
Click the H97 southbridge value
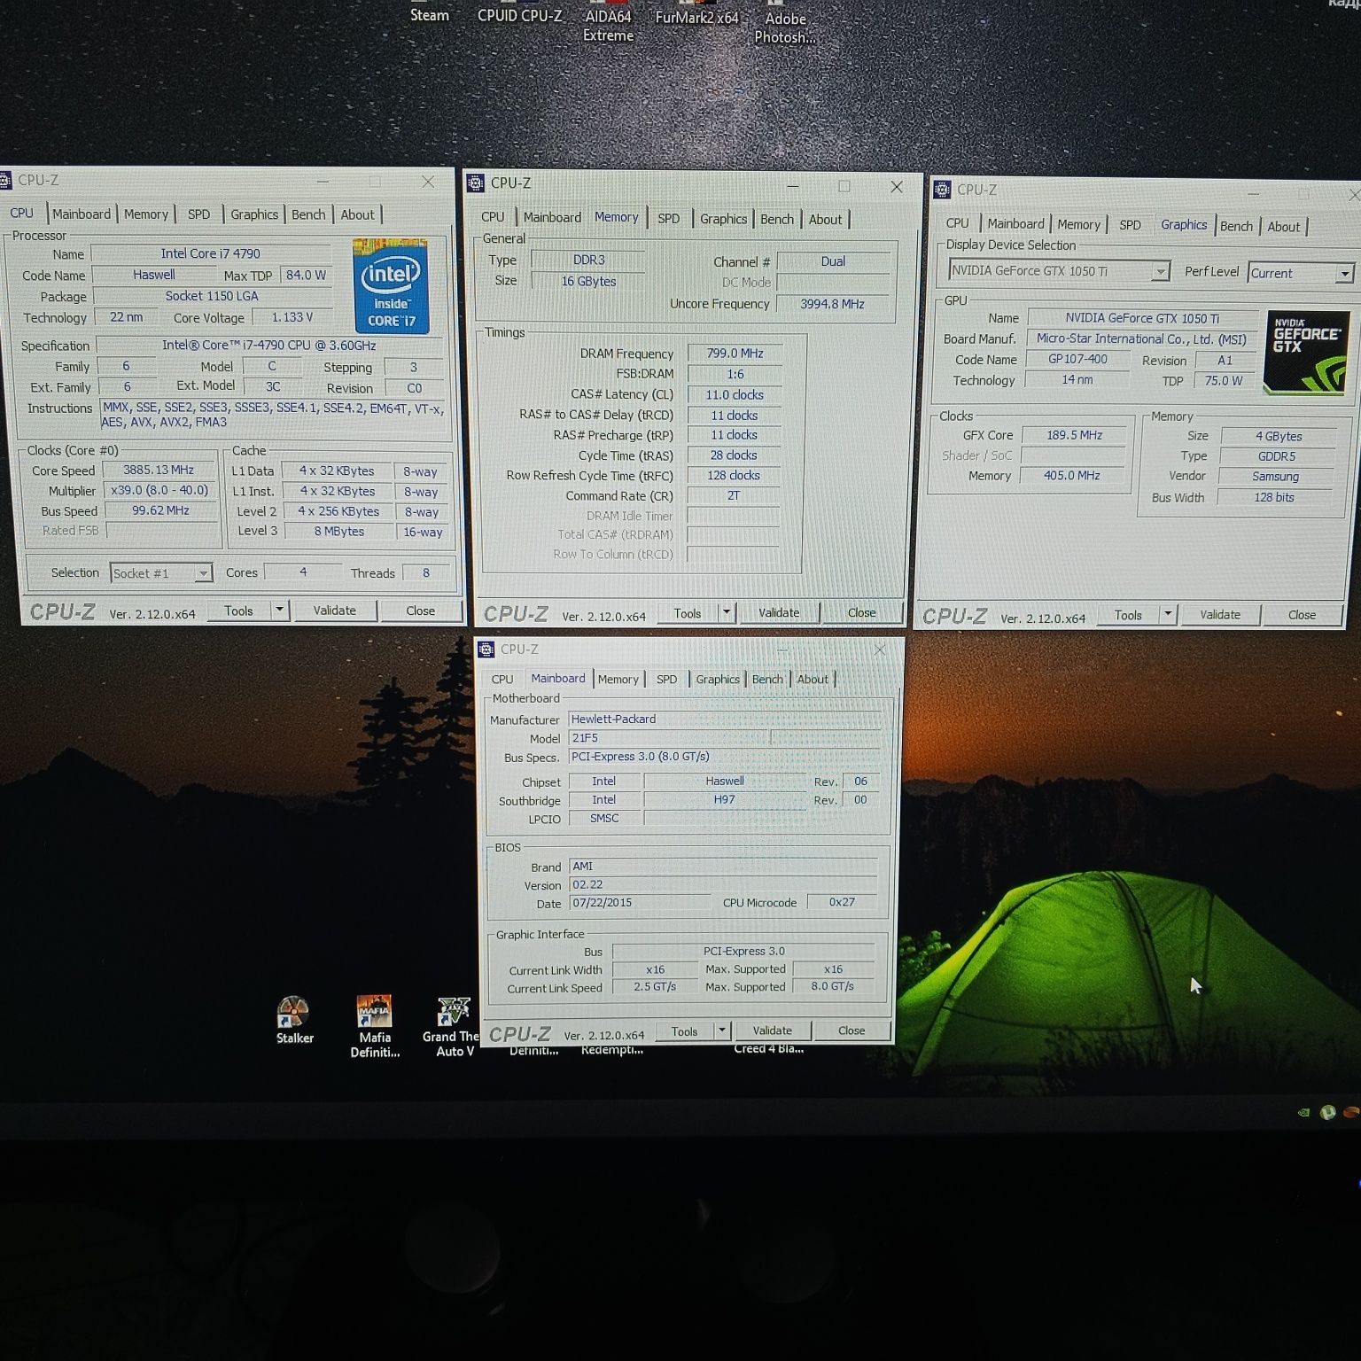click(725, 800)
